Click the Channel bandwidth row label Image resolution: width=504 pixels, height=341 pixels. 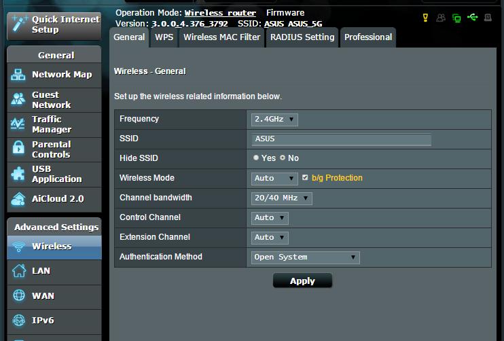point(156,198)
